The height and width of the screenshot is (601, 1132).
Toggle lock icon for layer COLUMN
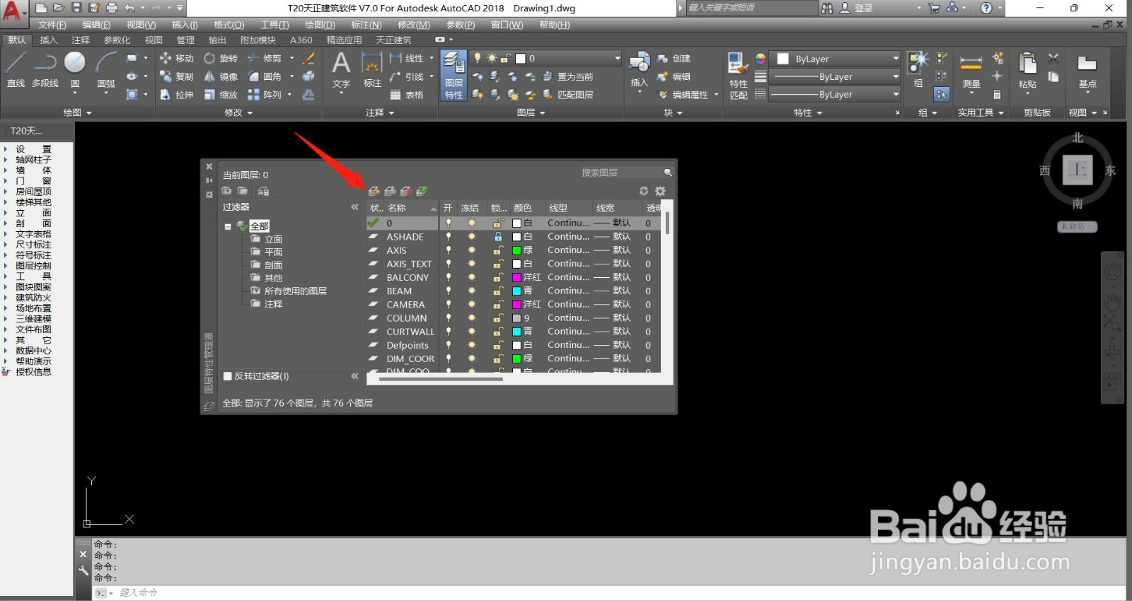(x=498, y=318)
